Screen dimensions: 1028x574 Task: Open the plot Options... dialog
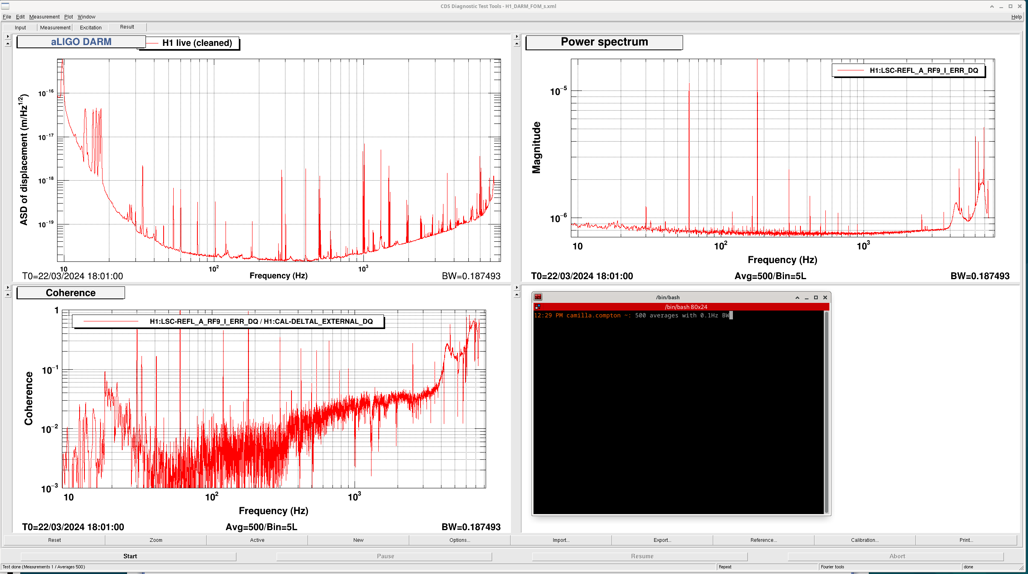(x=460, y=540)
